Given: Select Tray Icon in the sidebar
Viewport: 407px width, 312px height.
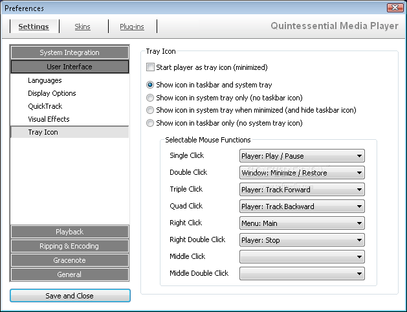Looking at the screenshot, I should tap(70, 132).
